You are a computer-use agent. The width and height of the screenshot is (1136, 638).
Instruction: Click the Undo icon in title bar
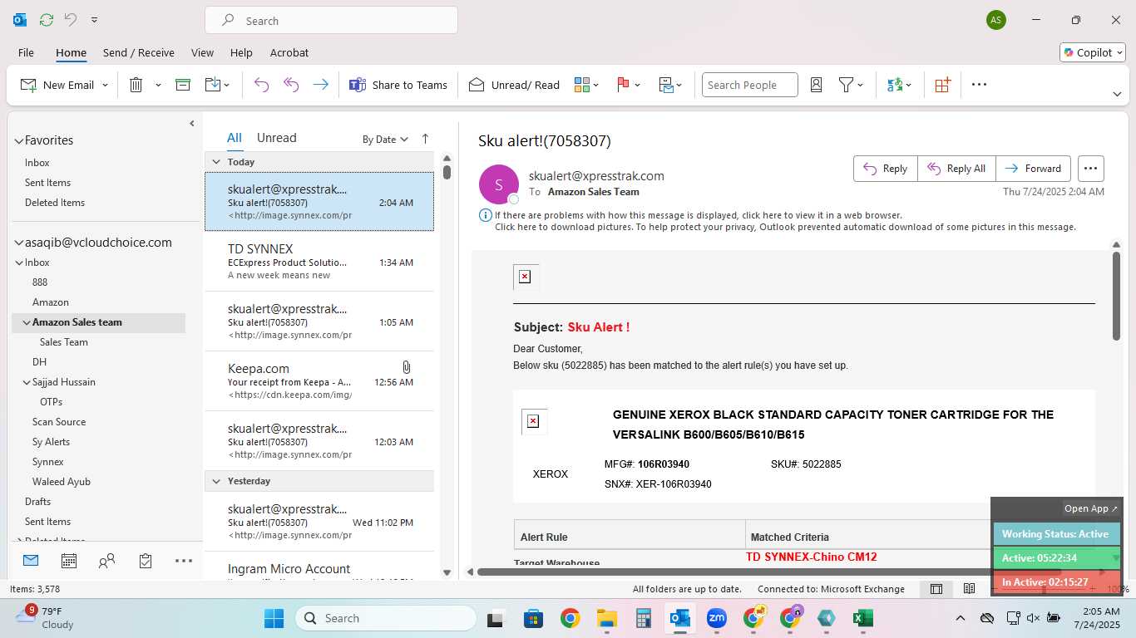click(x=72, y=20)
